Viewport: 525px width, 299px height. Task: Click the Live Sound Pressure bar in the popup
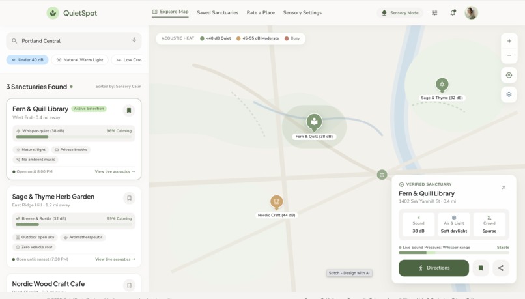(x=454, y=253)
